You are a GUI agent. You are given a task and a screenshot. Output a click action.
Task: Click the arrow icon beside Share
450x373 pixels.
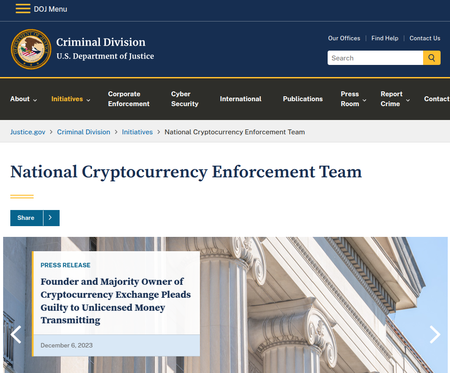click(51, 218)
